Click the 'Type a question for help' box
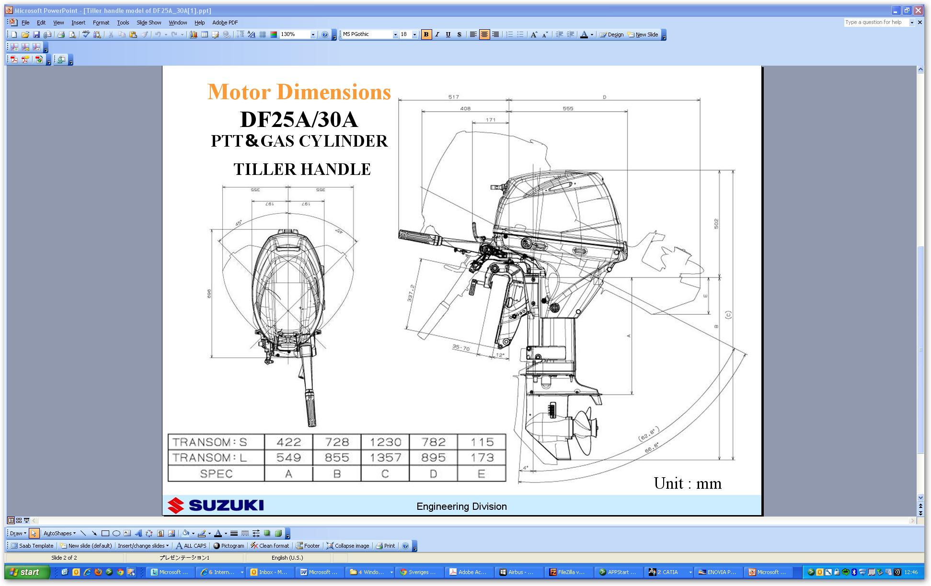The image size is (931, 586). click(876, 23)
